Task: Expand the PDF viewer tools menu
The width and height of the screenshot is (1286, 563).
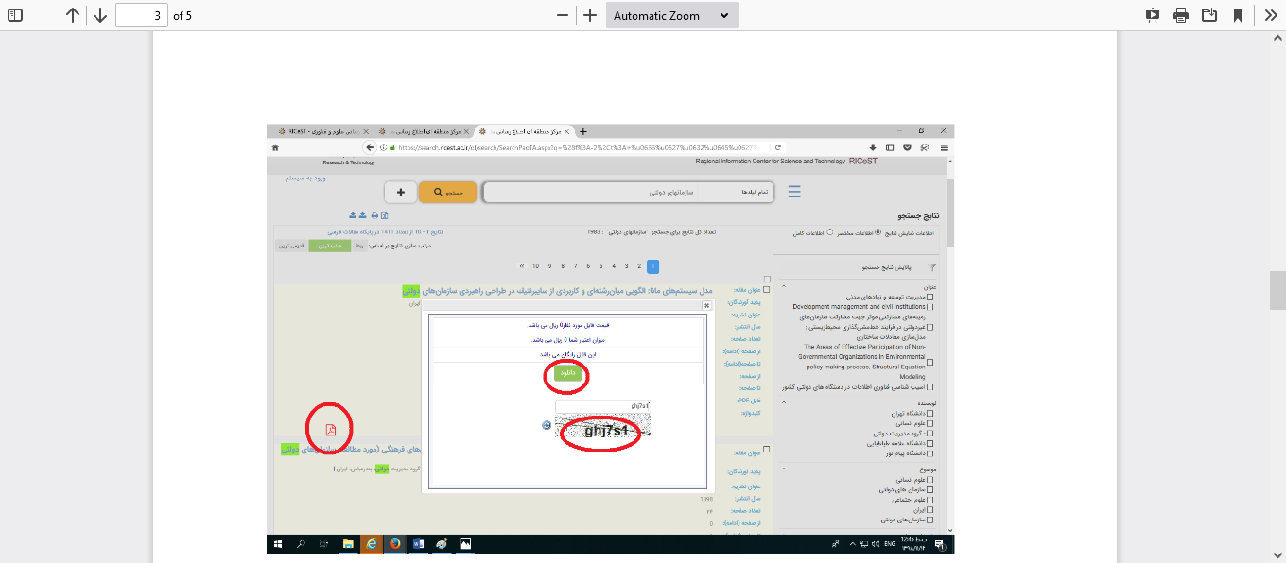Action: [1271, 15]
